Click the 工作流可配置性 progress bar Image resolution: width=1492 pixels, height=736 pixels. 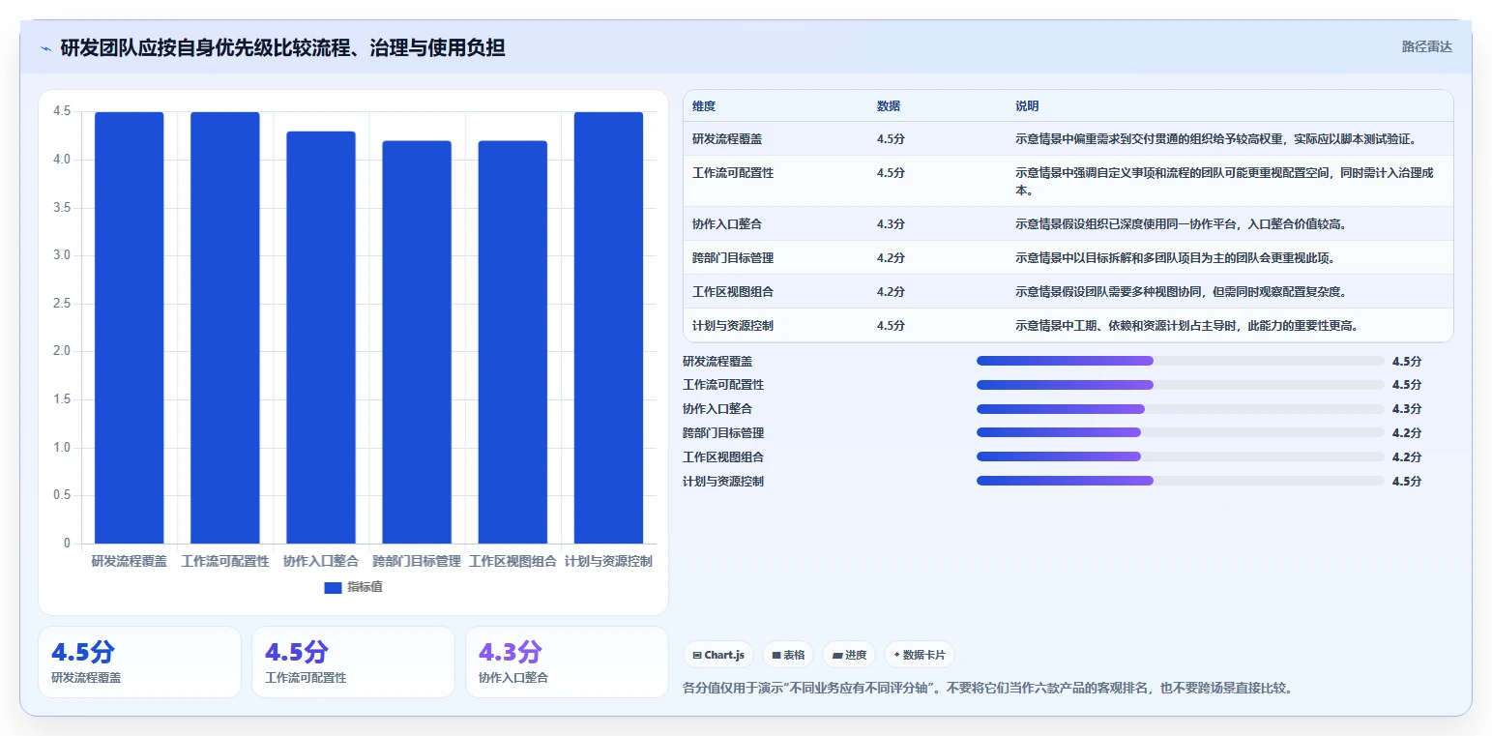[1180, 385]
